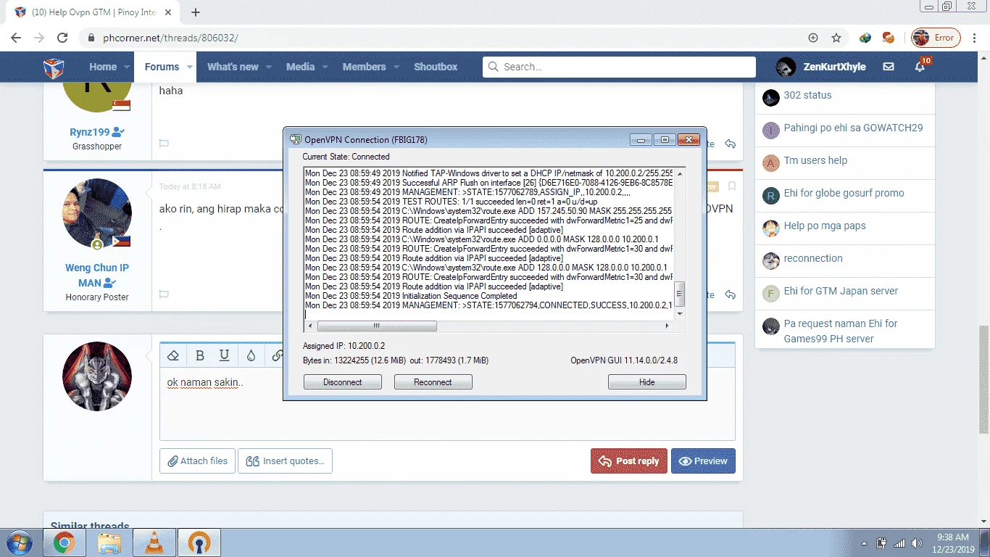Open 'Help po mga paps' thread

pyautogui.click(x=825, y=226)
